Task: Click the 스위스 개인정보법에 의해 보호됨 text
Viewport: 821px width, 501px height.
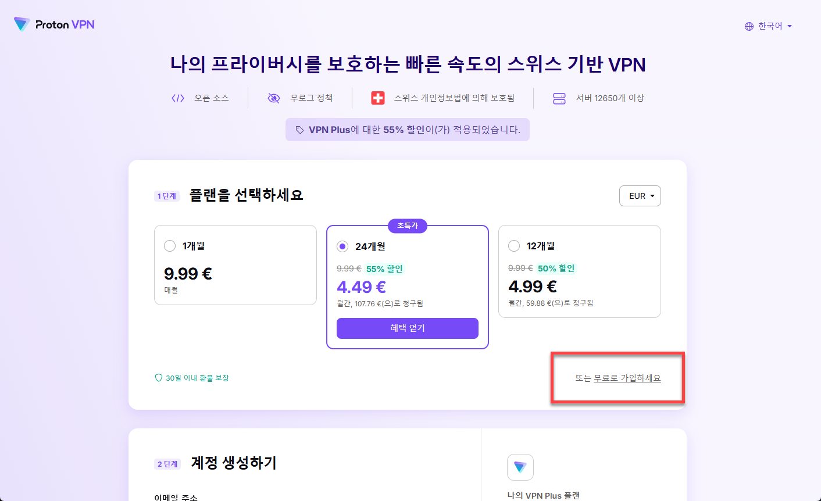Action: tap(454, 98)
